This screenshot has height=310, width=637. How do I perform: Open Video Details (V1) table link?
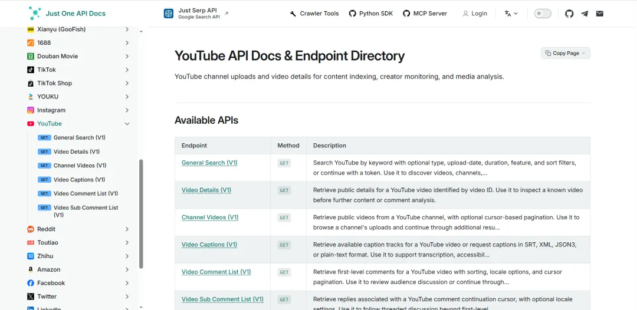pos(206,190)
